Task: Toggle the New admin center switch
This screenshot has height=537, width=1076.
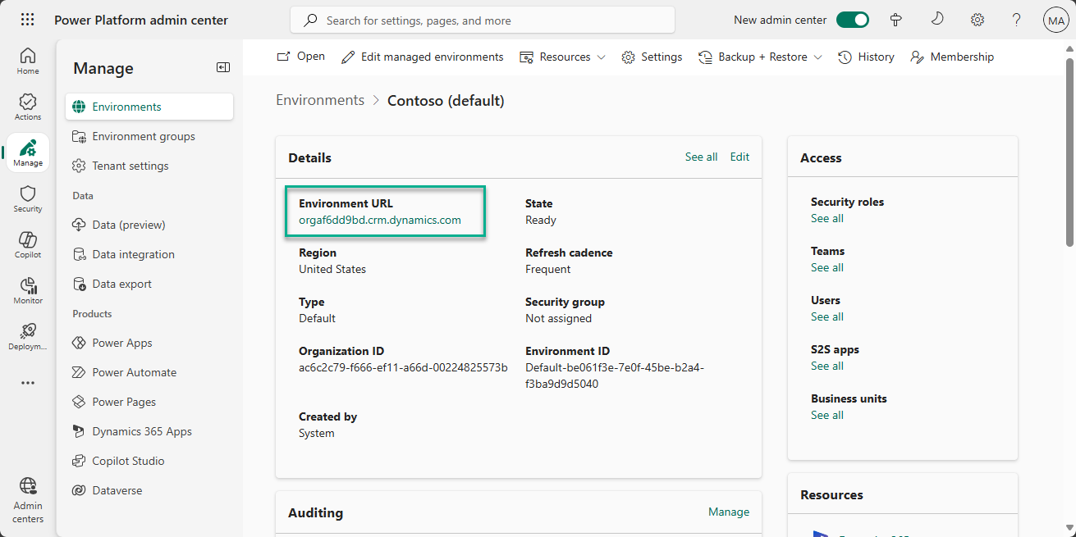Action: [x=852, y=20]
